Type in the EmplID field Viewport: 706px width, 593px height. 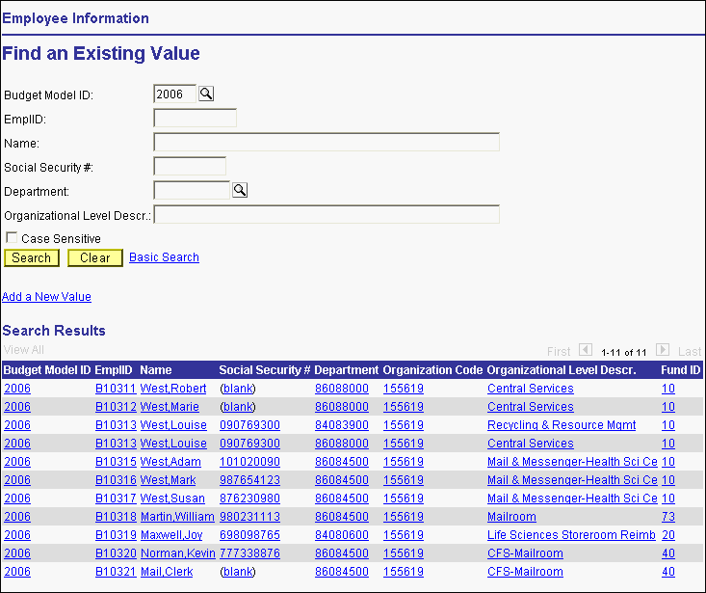coord(195,119)
